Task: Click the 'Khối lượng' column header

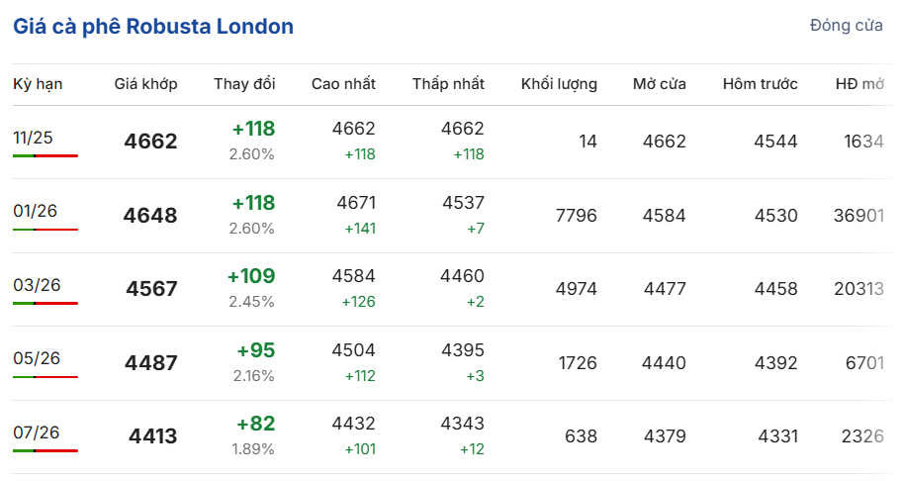Action: tap(559, 84)
